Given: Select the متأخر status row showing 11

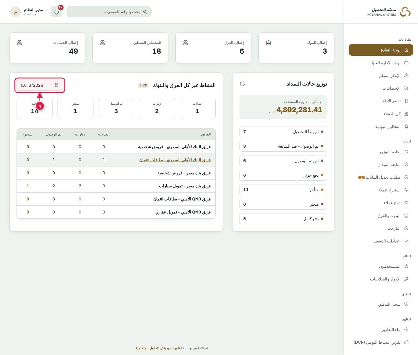Looking at the screenshot, I should click(x=283, y=190).
